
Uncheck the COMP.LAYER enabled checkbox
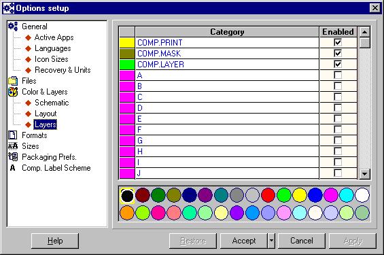pyautogui.click(x=338, y=64)
